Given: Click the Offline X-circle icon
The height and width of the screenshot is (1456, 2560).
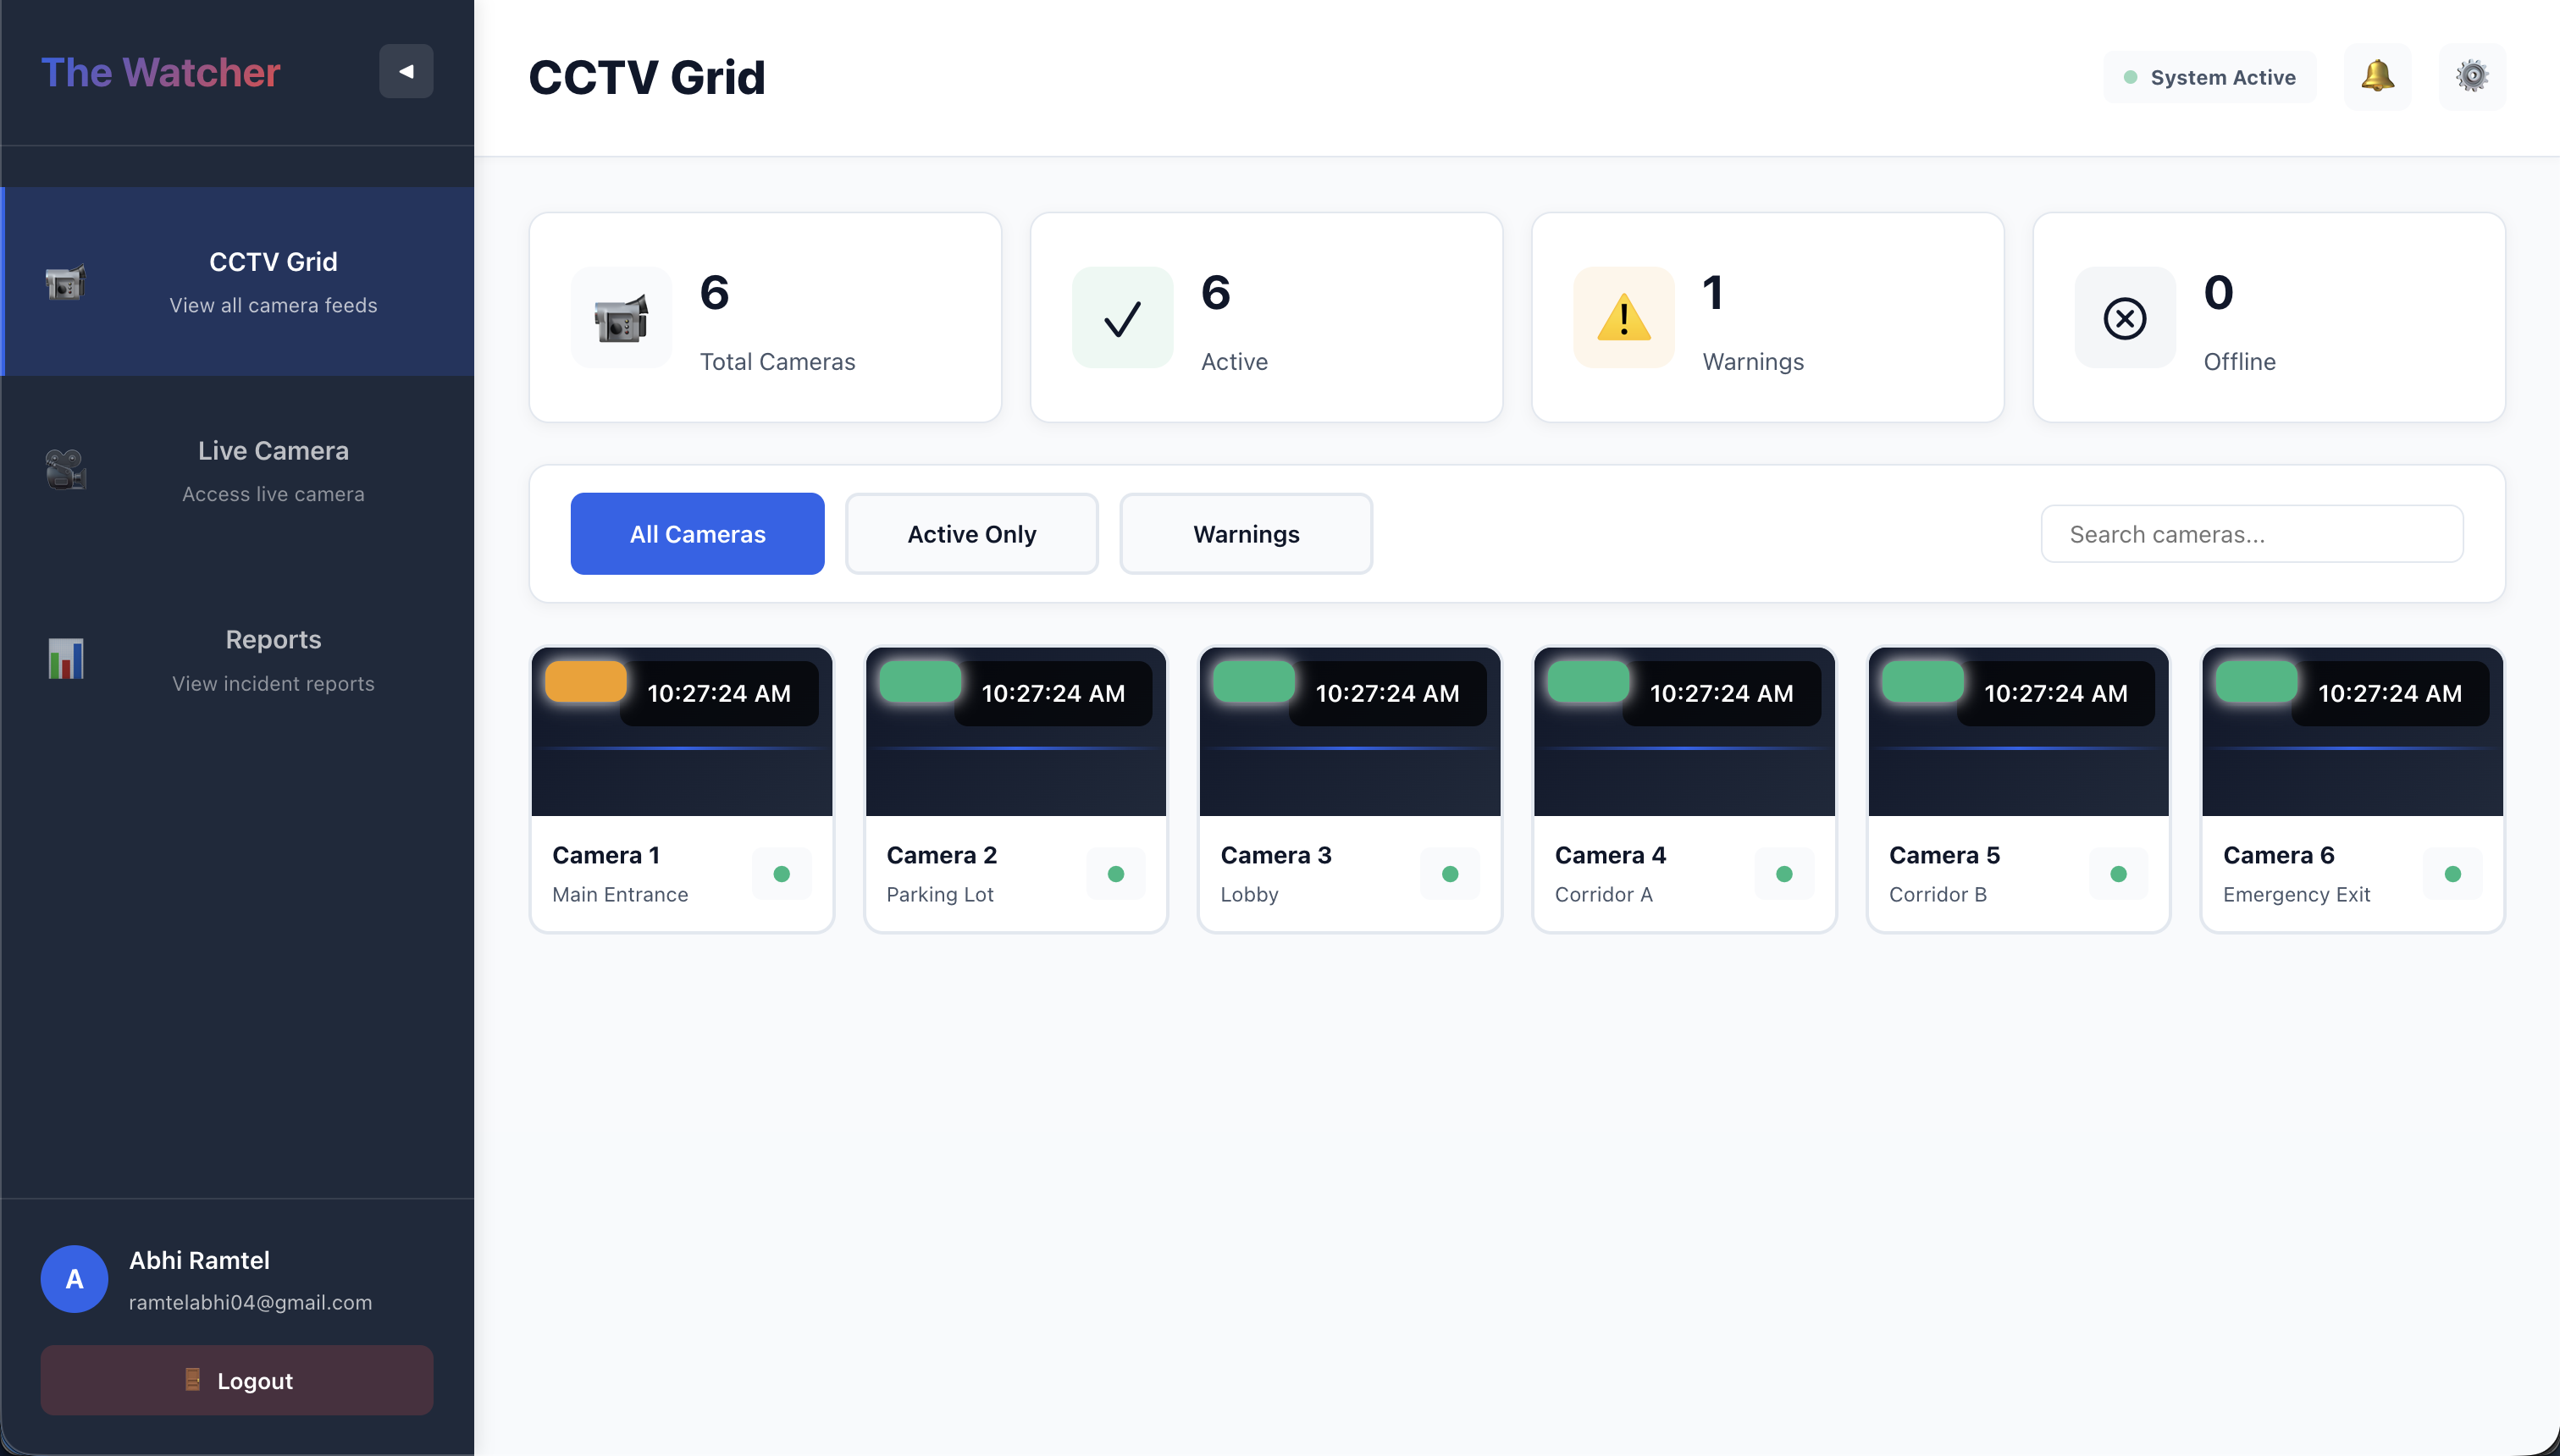Looking at the screenshot, I should click(x=2124, y=318).
